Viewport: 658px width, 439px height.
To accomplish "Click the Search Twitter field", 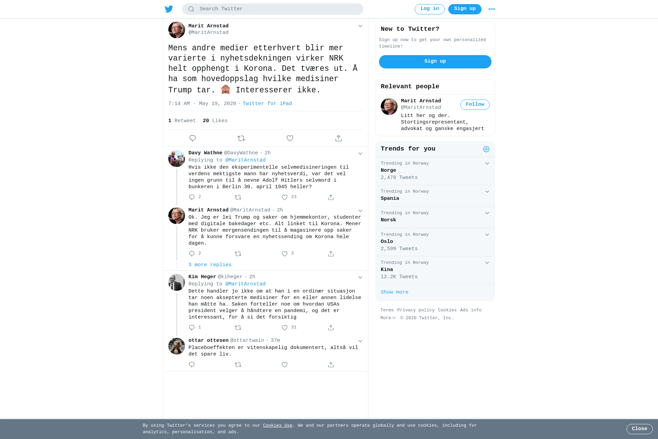I will (x=273, y=9).
